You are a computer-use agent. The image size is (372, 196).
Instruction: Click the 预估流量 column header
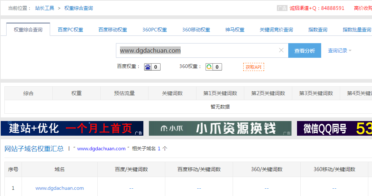[x=124, y=93]
